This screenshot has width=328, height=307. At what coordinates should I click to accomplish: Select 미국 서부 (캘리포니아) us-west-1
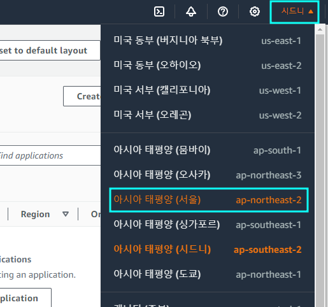click(208, 90)
